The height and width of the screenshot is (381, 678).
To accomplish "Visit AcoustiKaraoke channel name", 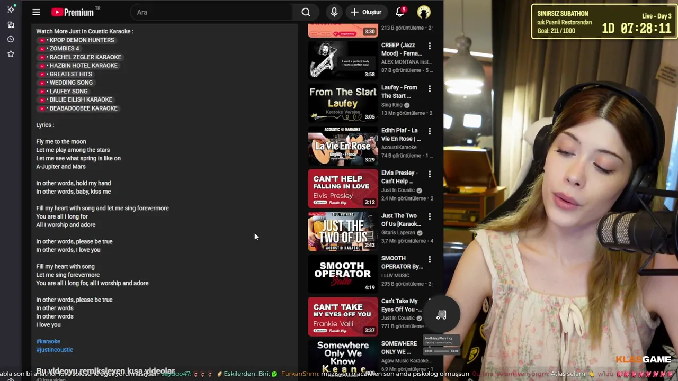I will coord(399,147).
